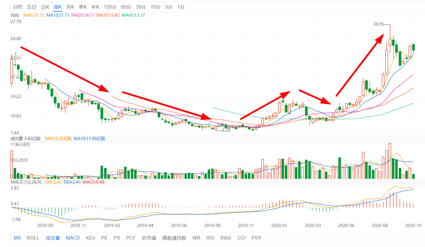Image resolution: width=425 pixels, height=247 pixels.
Task: Toggle the 成交量 volume indicator
Action: [x=53, y=238]
